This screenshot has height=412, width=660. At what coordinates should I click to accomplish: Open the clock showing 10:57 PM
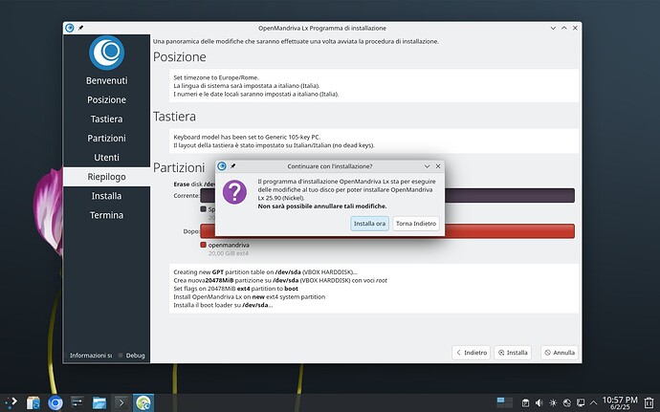pyautogui.click(x=620, y=402)
